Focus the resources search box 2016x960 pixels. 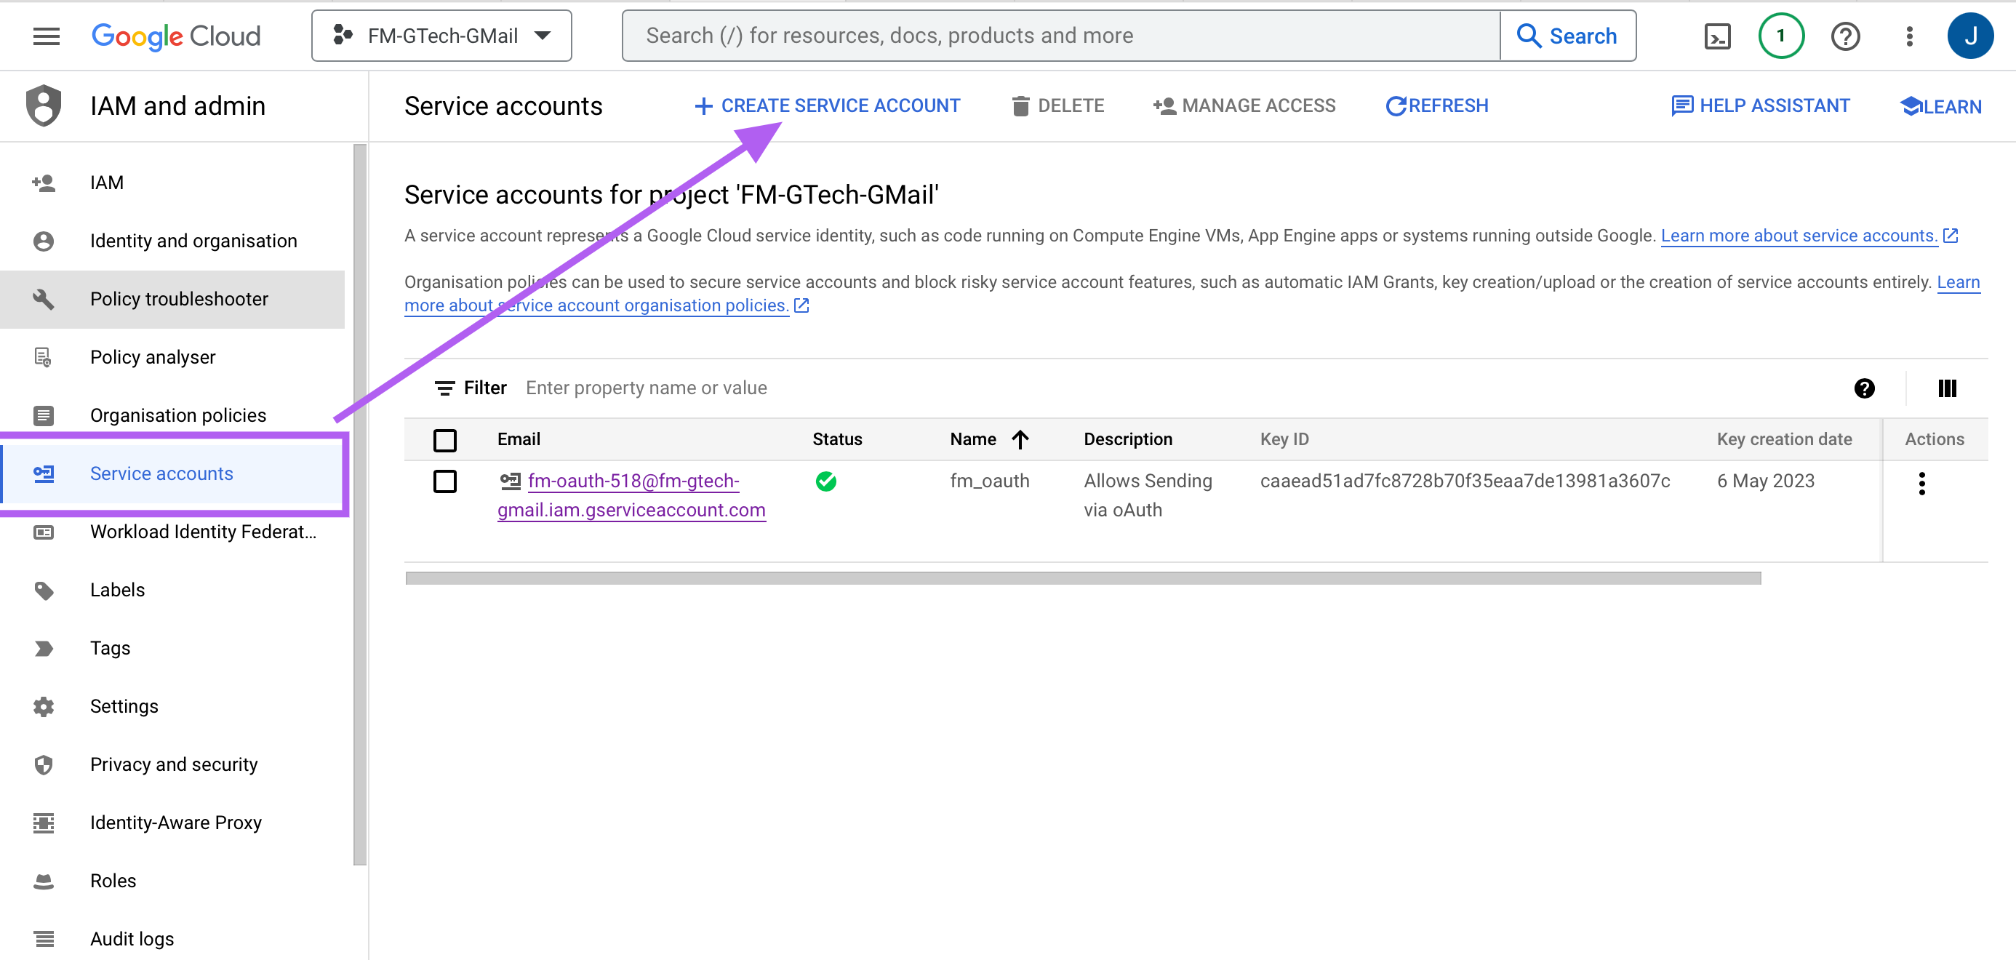click(1060, 36)
